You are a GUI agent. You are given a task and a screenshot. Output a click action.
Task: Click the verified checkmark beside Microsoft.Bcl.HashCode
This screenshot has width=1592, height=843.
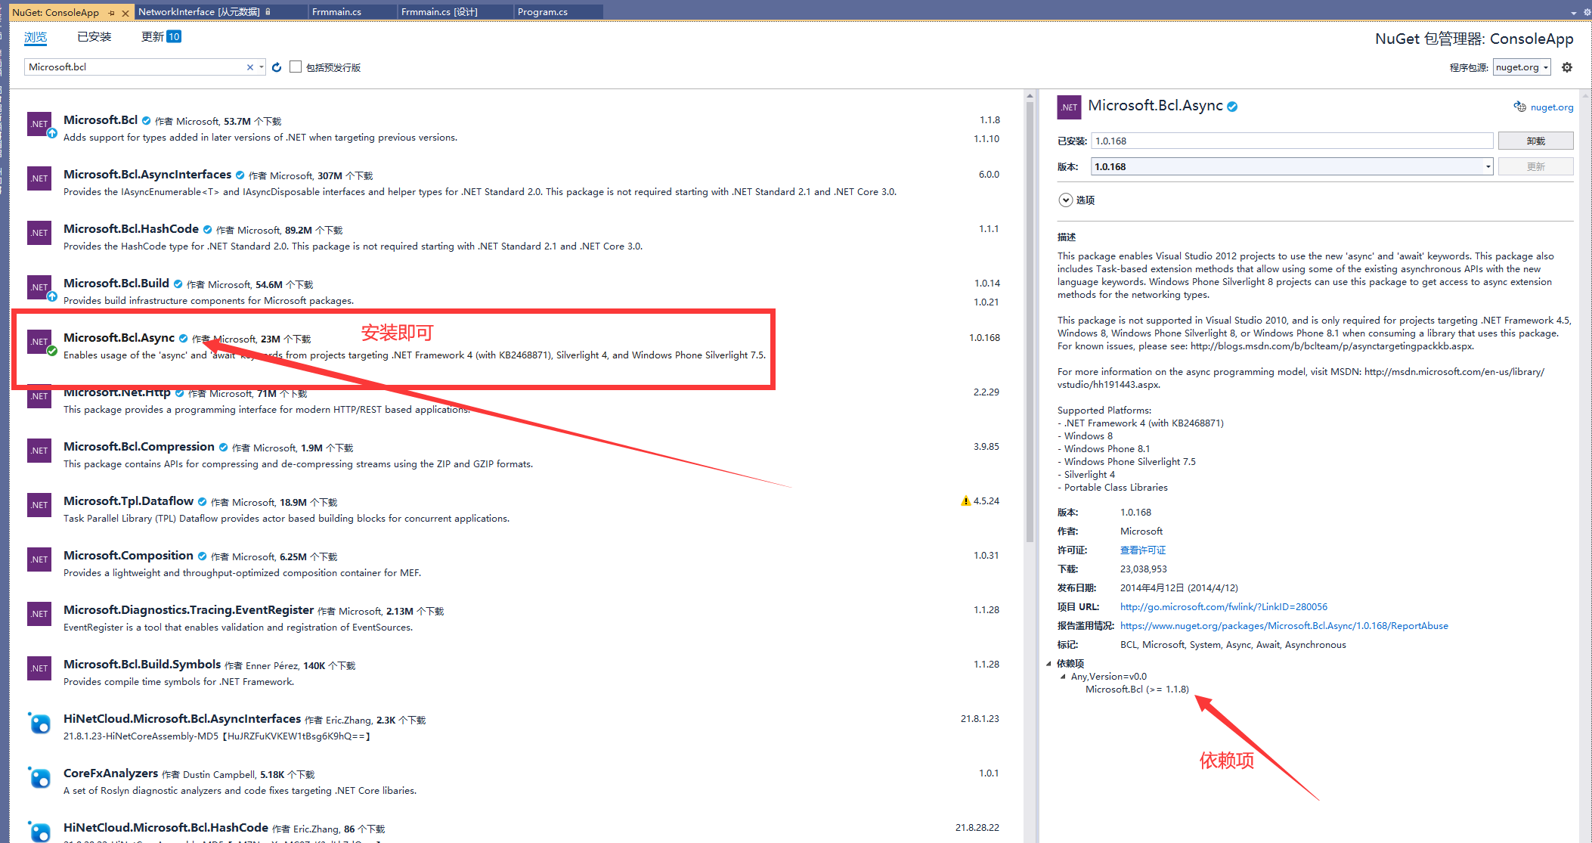coord(208,228)
